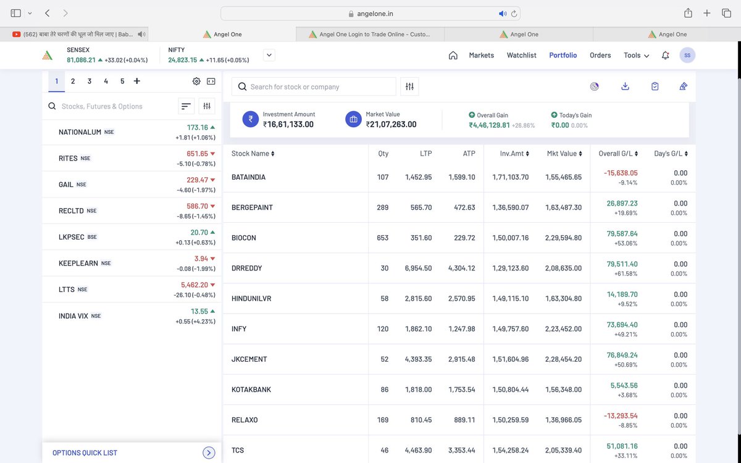This screenshot has height=463, width=741.
Task: Select LTTS in watchlist
Action: (132, 290)
